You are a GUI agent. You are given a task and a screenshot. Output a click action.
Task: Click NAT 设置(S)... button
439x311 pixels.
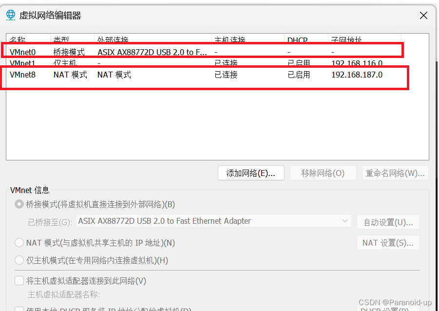pyautogui.click(x=388, y=243)
